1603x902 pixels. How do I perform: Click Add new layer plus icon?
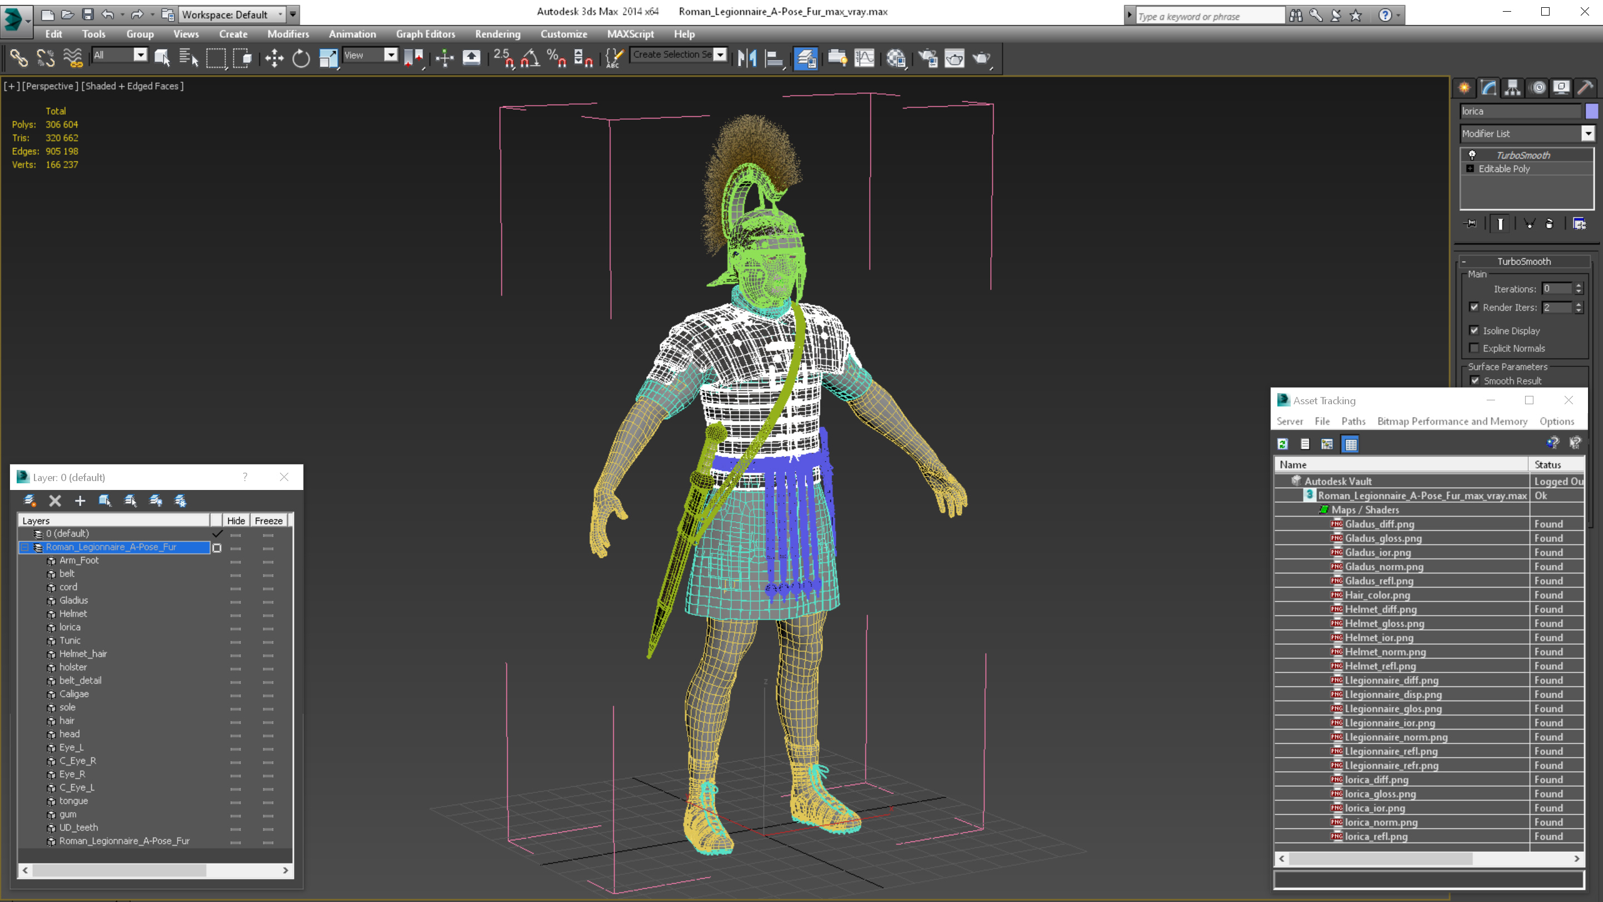point(80,501)
